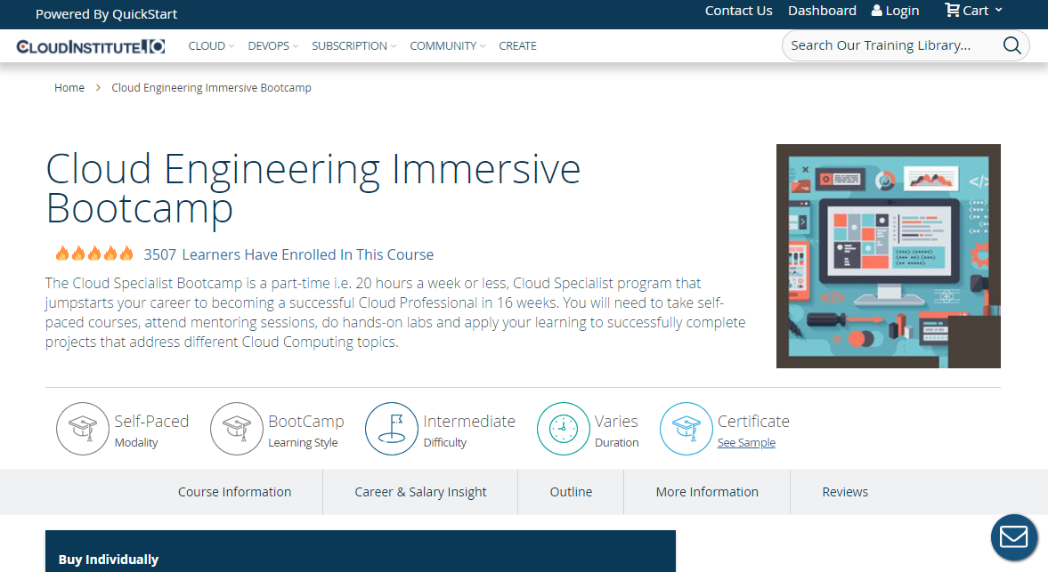Click the Certificate graduation cap icon
The image size is (1048, 572).
coord(686,429)
